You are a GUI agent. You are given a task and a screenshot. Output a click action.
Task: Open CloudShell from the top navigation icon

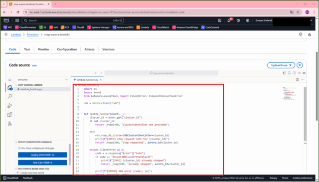click(x=219, y=20)
